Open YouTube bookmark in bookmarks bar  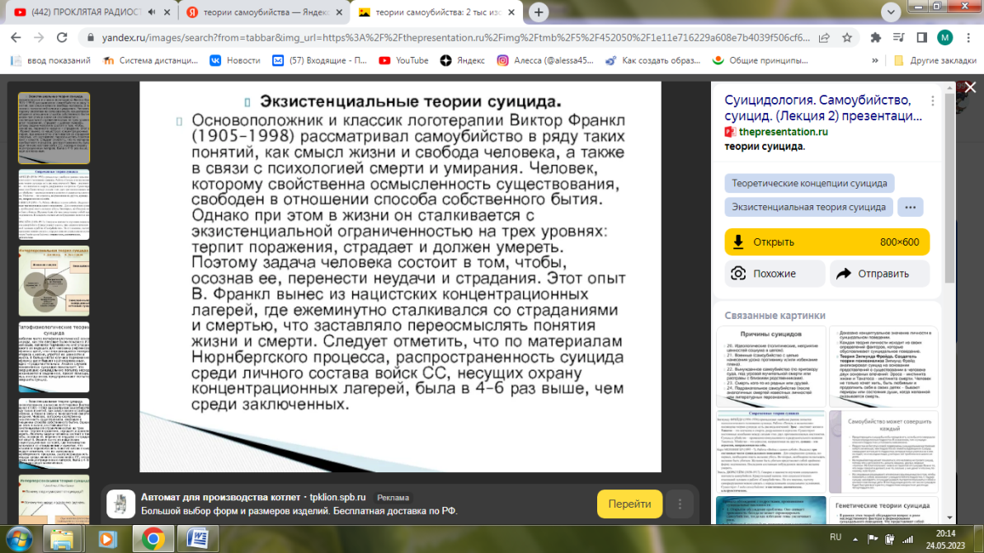[403, 61]
